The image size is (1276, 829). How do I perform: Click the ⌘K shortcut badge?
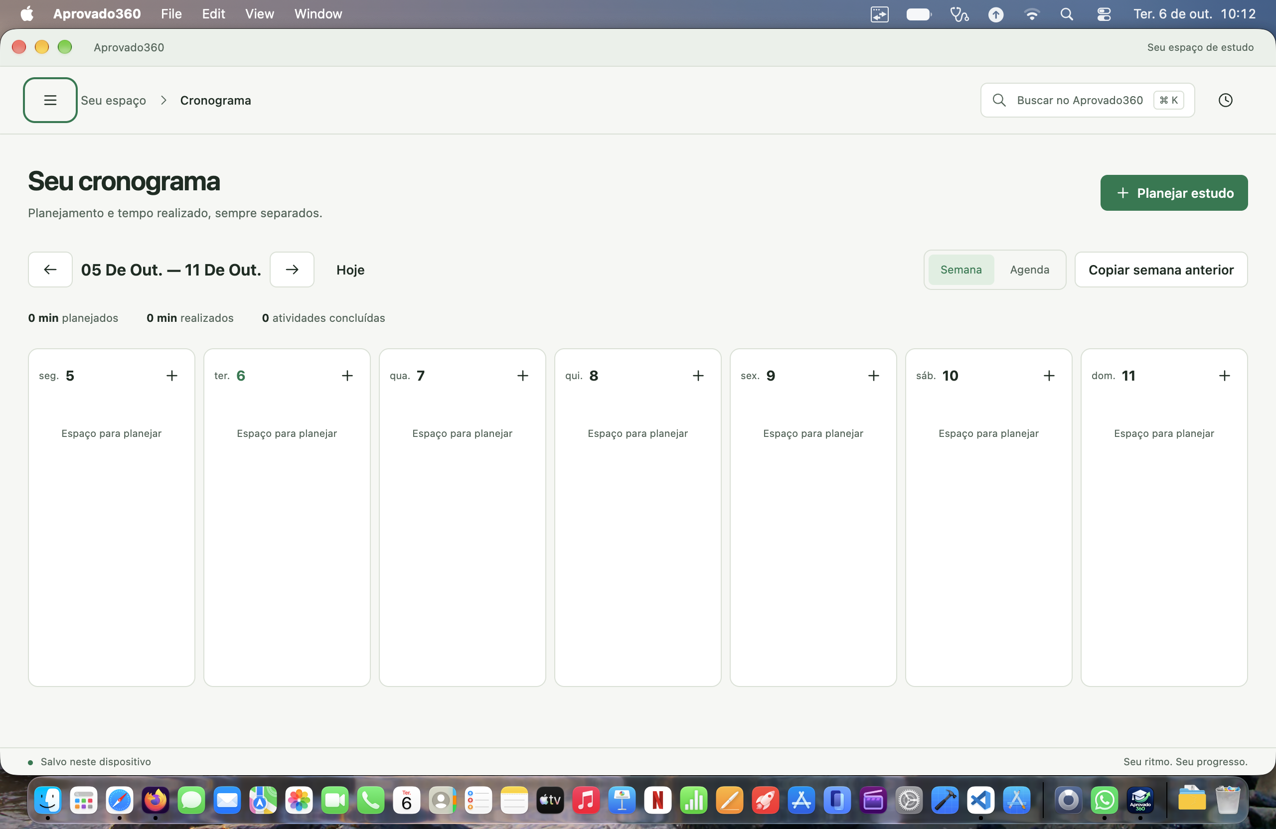(1168, 100)
